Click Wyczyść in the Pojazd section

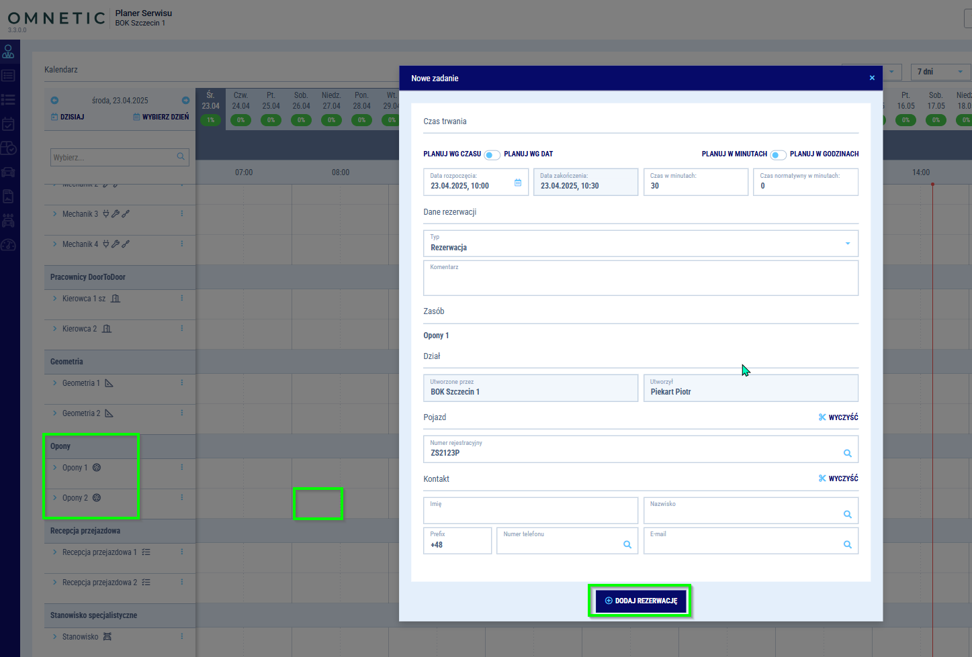[838, 417]
